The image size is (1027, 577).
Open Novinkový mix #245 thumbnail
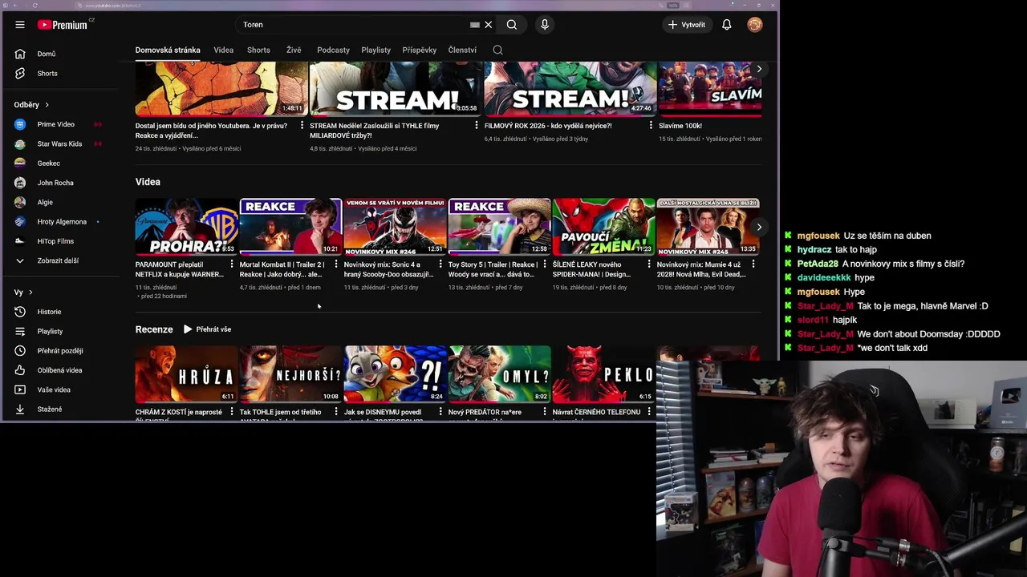(x=708, y=227)
